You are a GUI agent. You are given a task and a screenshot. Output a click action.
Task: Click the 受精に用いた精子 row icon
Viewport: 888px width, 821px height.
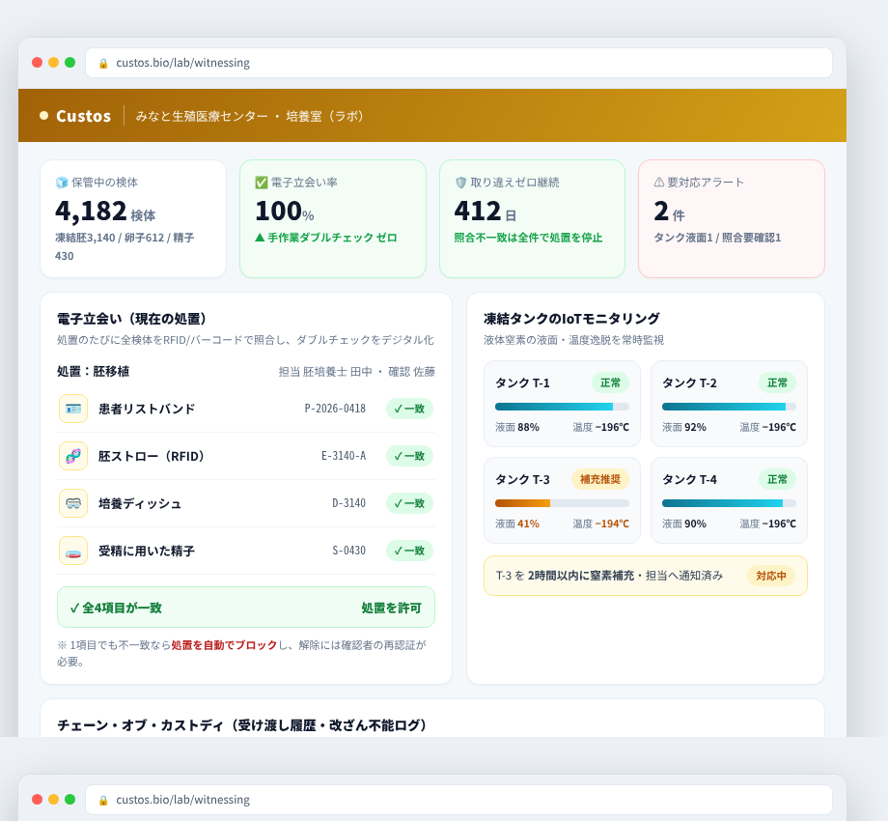coord(73,551)
